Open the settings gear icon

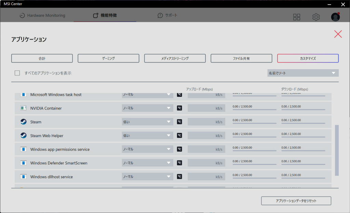[x=316, y=17]
